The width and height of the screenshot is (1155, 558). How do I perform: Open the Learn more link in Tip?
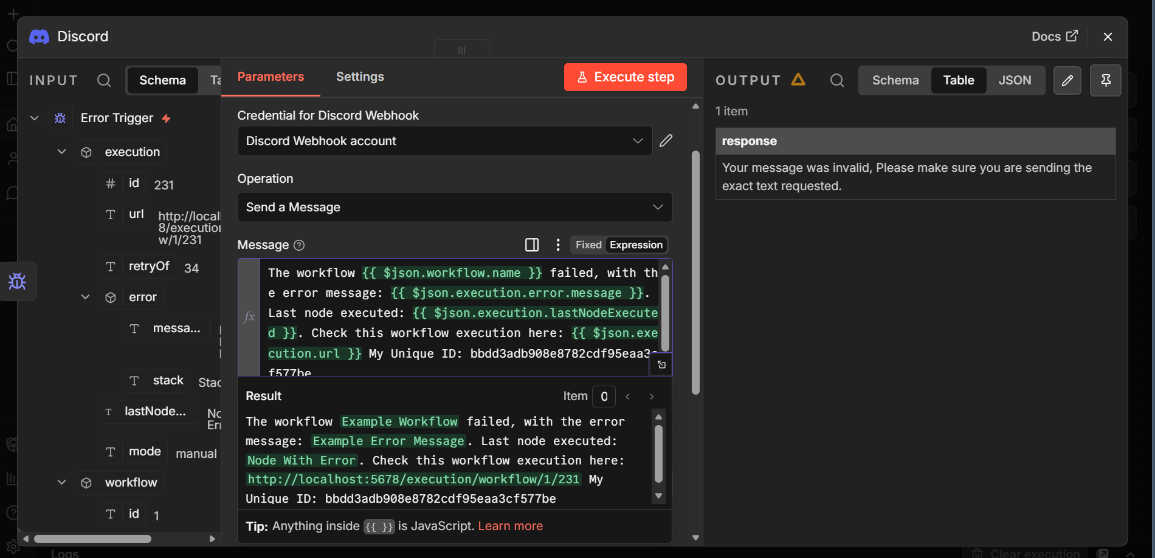pos(510,526)
